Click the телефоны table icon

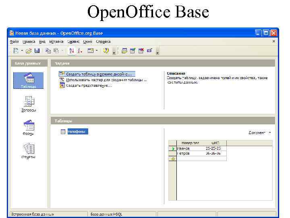[63, 132]
